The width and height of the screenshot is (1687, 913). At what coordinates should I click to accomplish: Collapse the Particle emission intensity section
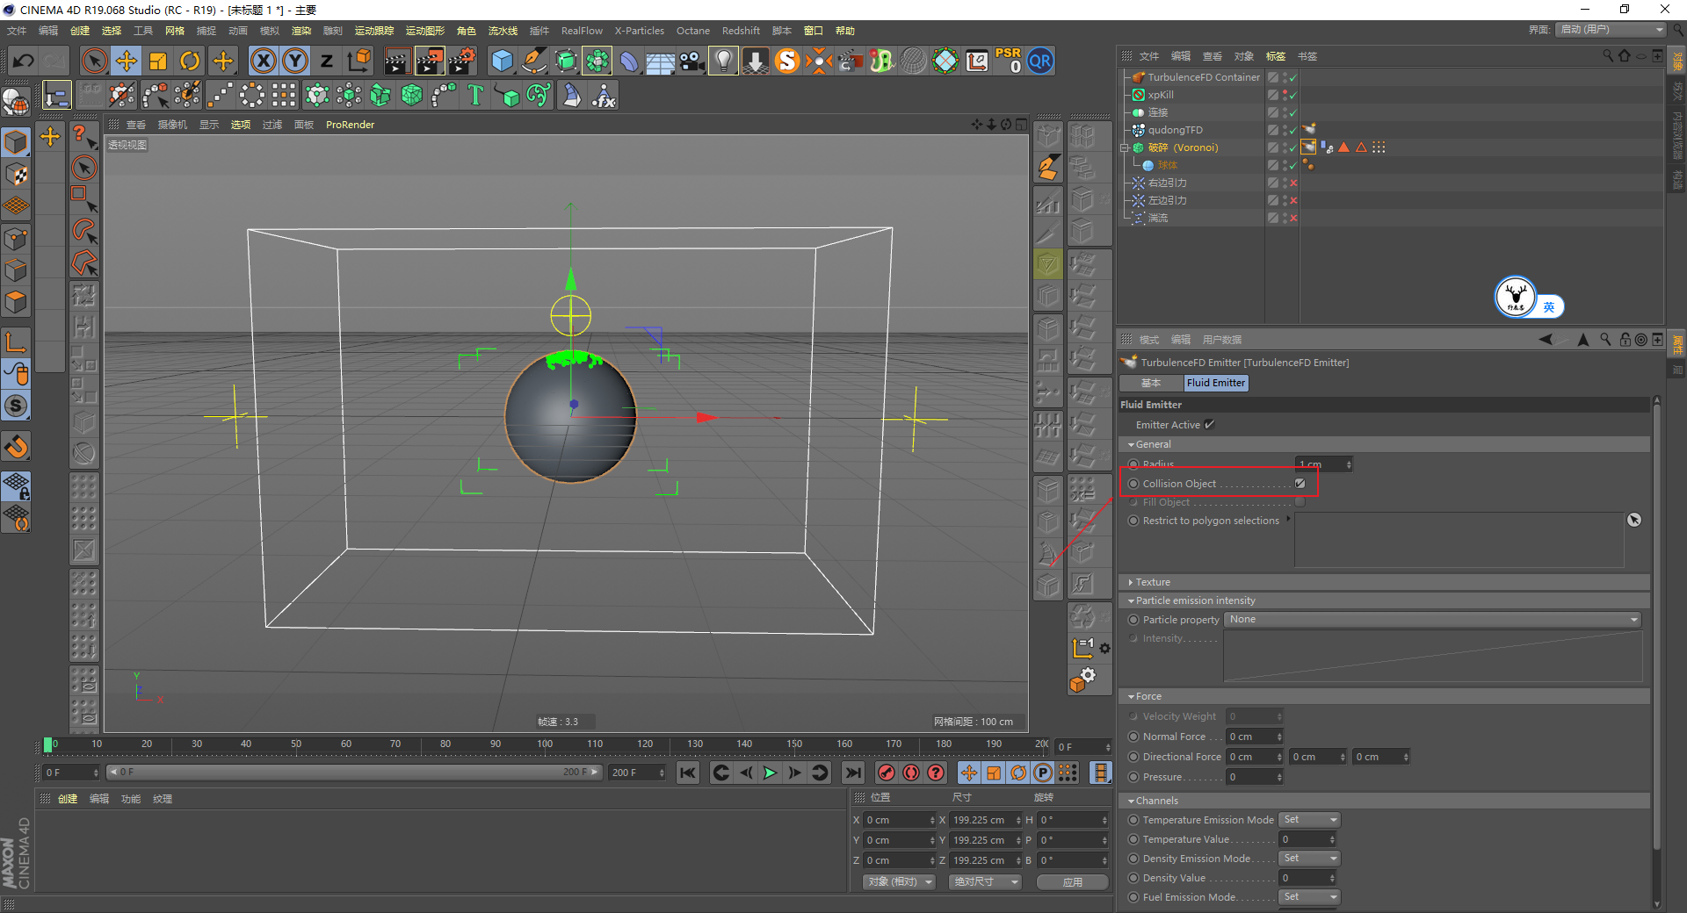point(1131,601)
